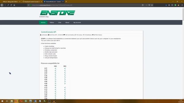Image resolution: width=184 pixels, height=103 pixels.
Task: Click the wrench developer tools icon
Action: click(8, 5)
